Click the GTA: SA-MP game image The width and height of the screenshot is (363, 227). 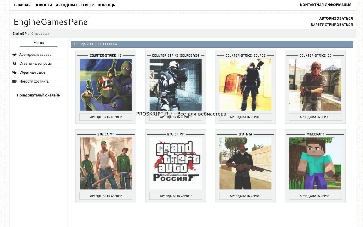pos(106,163)
